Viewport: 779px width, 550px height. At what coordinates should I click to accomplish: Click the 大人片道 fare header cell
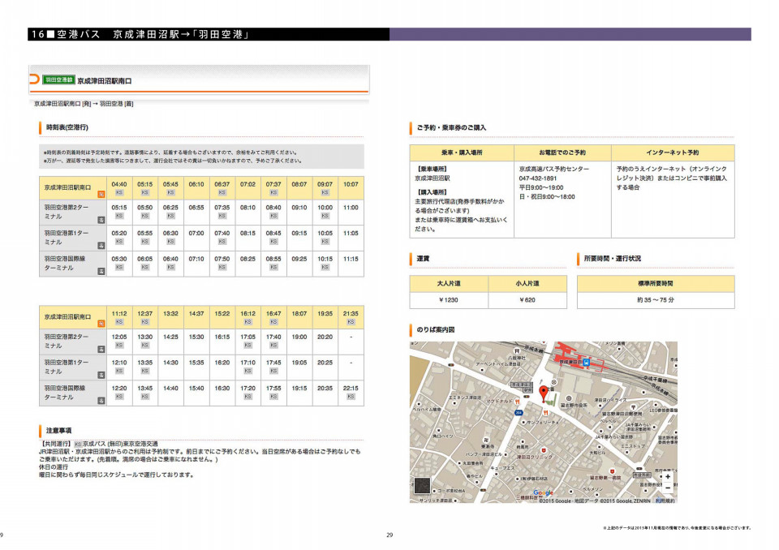[x=449, y=284]
